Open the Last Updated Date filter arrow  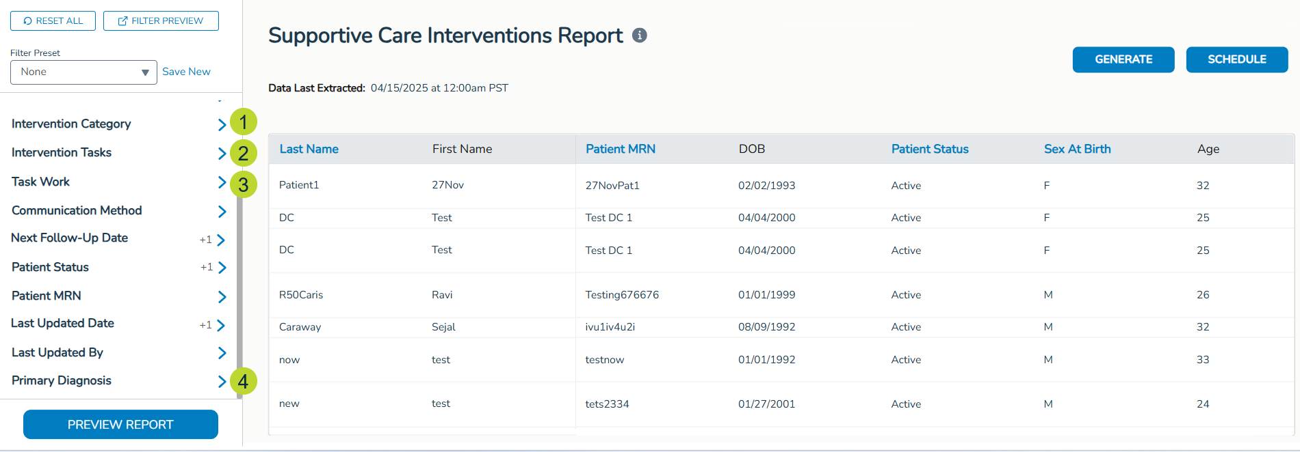tap(221, 325)
